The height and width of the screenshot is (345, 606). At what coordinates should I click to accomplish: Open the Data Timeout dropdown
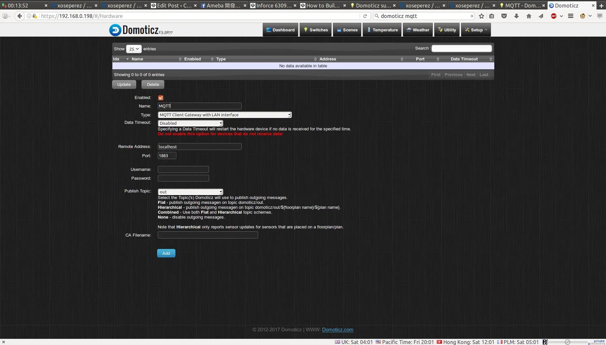(x=190, y=123)
